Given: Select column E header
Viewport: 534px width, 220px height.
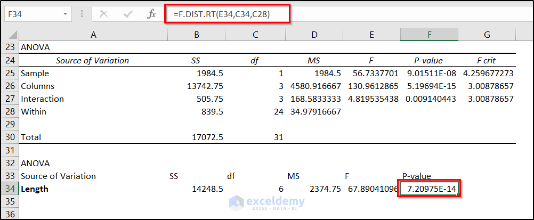Looking at the screenshot, I should (371, 35).
